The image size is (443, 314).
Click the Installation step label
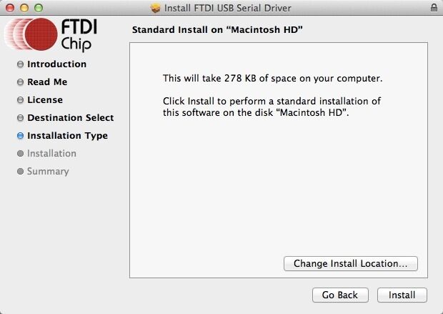click(x=51, y=154)
